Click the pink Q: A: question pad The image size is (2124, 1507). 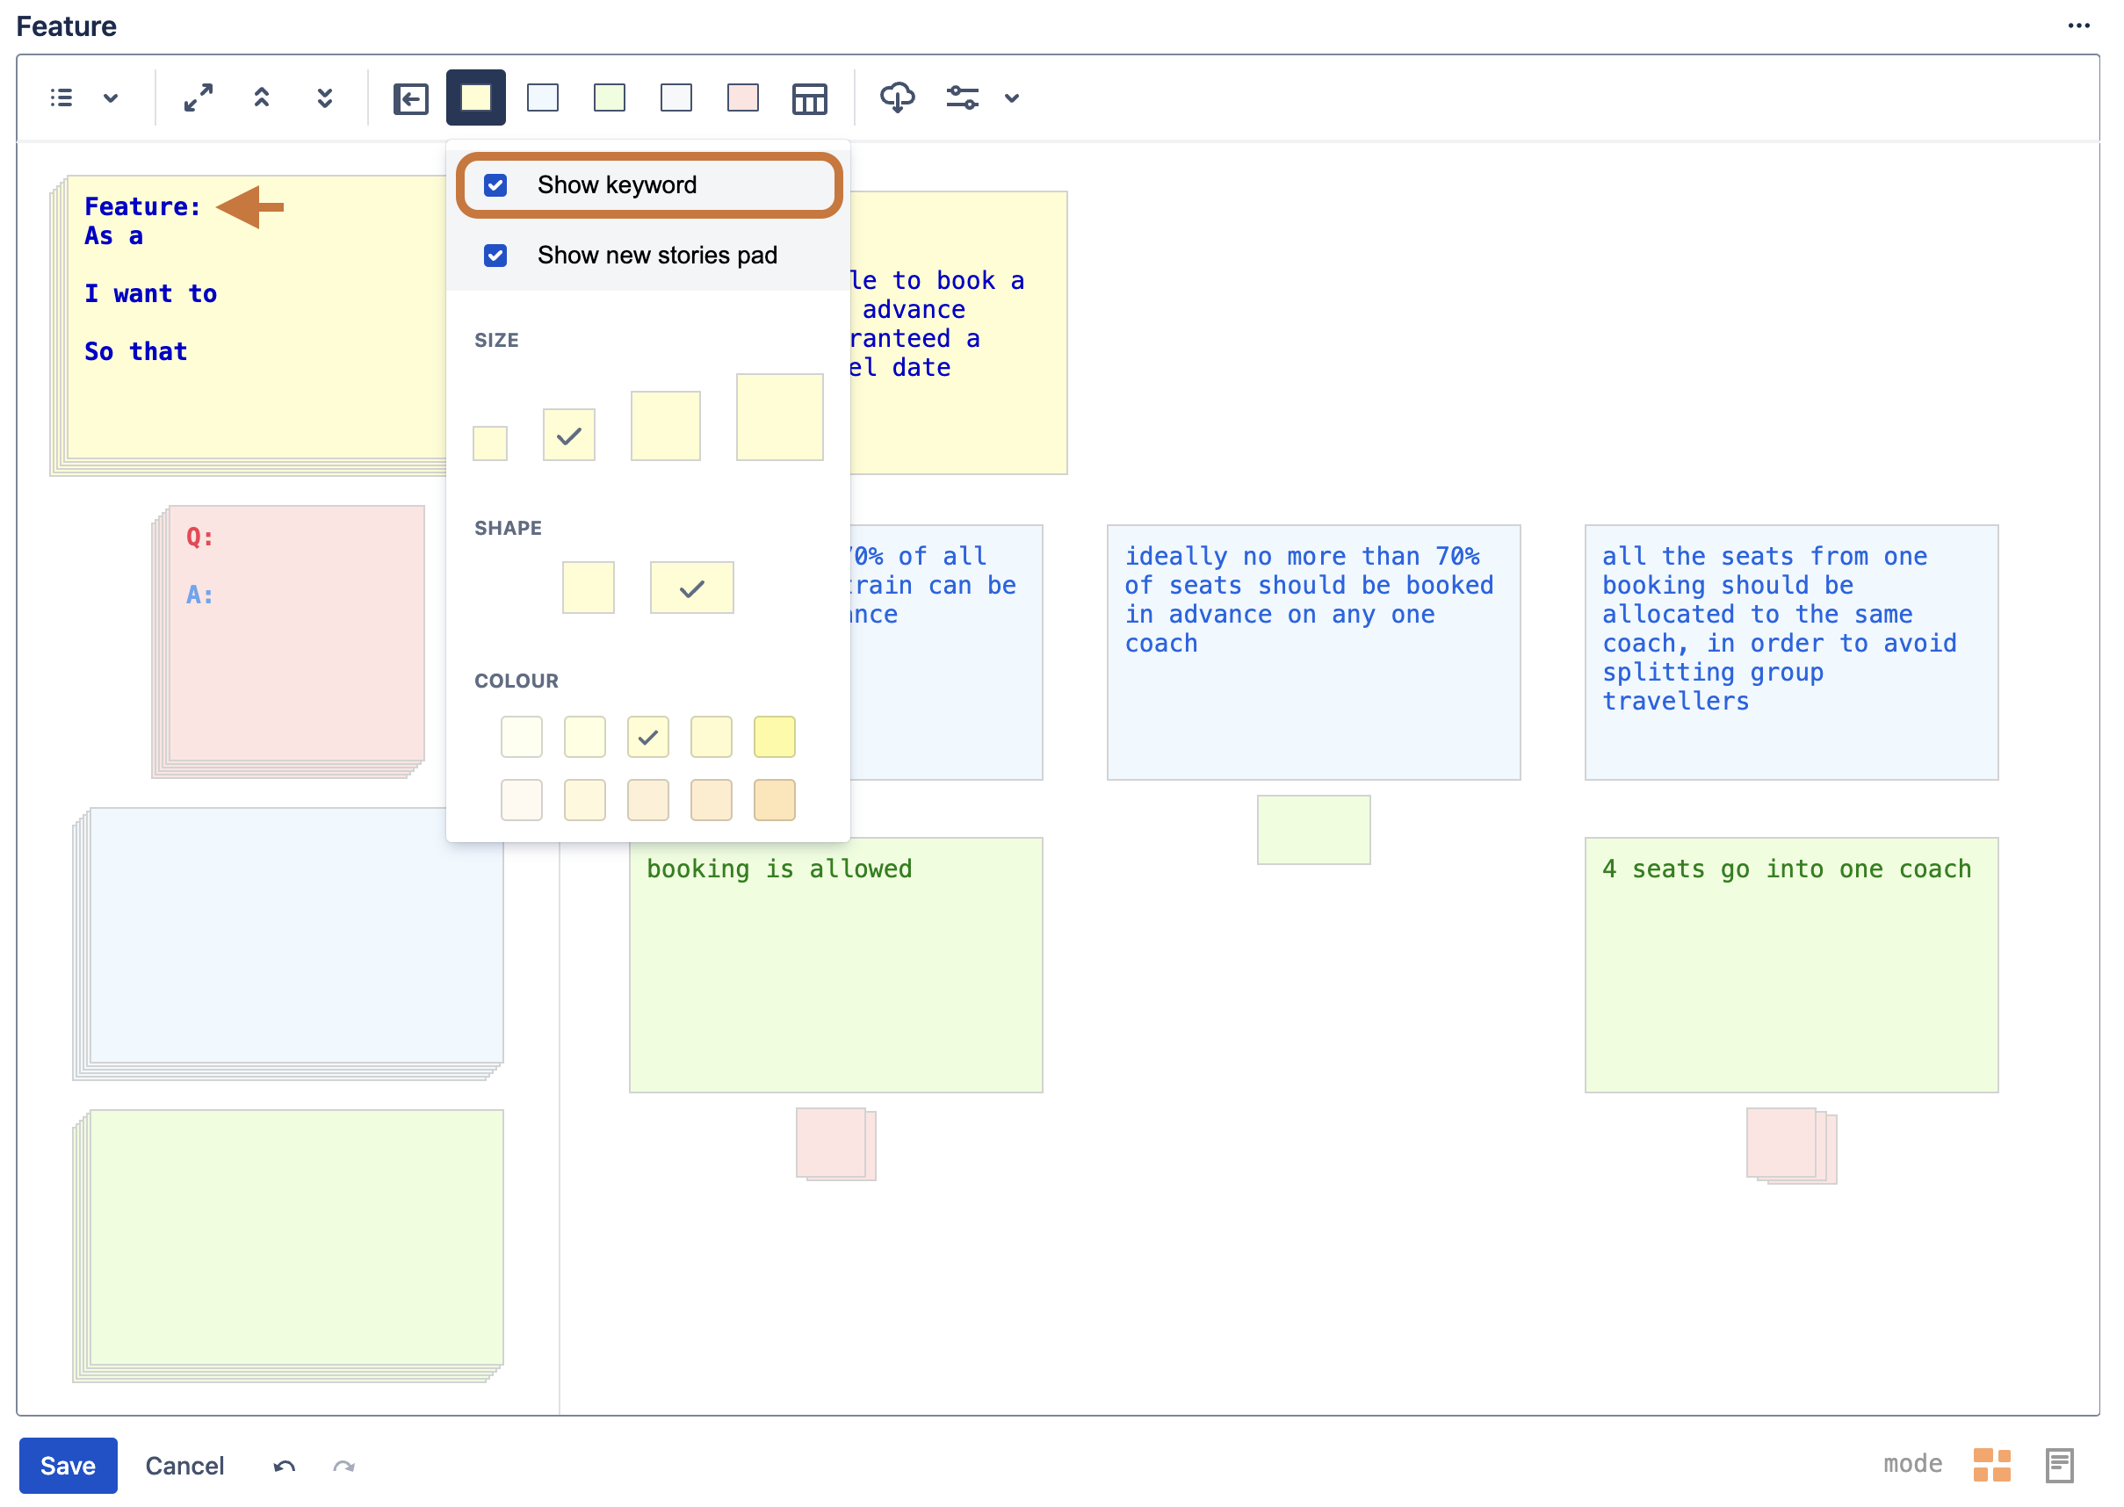[x=289, y=641]
